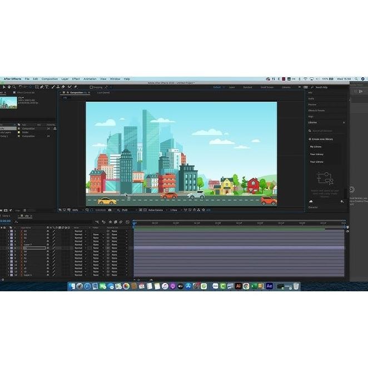Select the Zoom magnifier tool
The image size is (368, 368).
[14, 87]
